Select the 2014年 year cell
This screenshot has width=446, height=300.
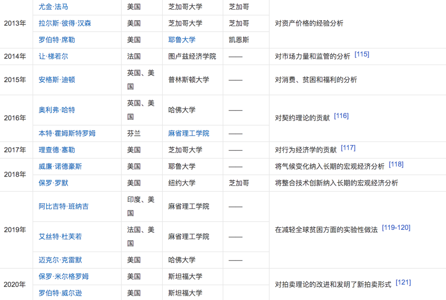(x=16, y=56)
